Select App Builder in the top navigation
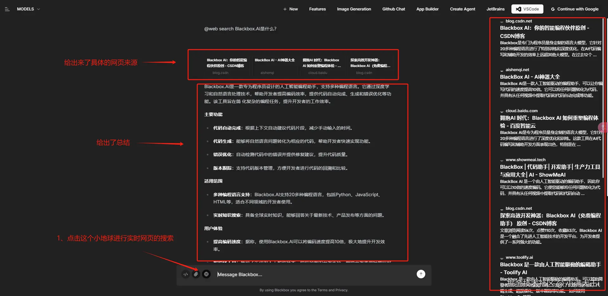 tap(427, 9)
